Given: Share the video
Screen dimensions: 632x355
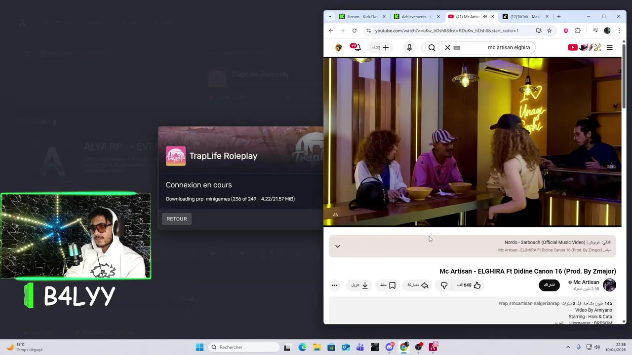Looking at the screenshot, I should coord(418,285).
